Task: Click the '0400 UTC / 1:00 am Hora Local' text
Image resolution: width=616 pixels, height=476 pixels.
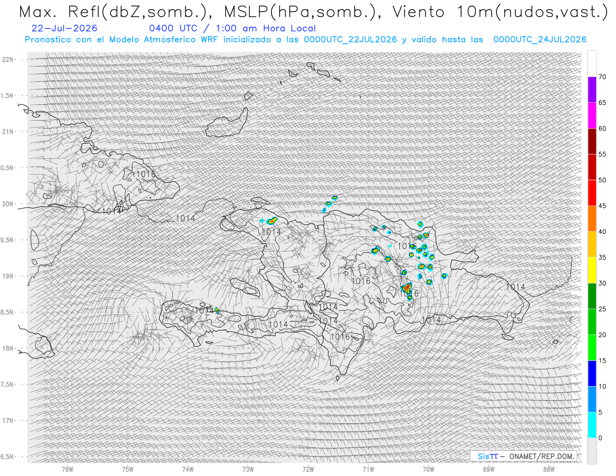Action: [233, 28]
